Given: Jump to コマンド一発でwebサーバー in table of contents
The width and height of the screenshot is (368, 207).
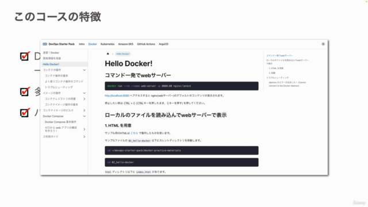Looking at the screenshot, I should [279, 56].
